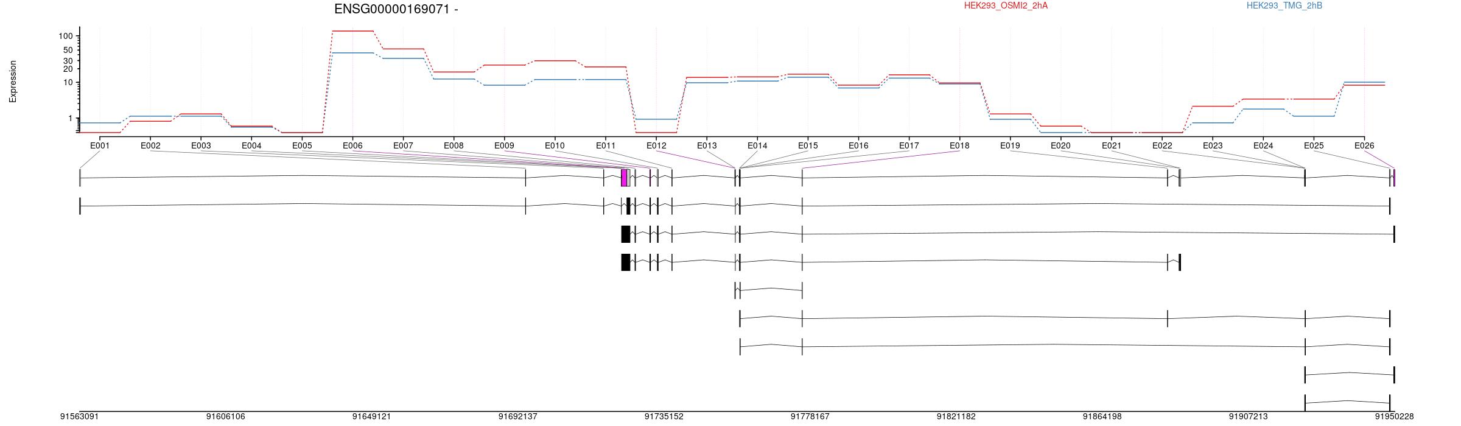Click the red expression peak above E006
The height and width of the screenshot is (426, 1461).
tap(353, 31)
